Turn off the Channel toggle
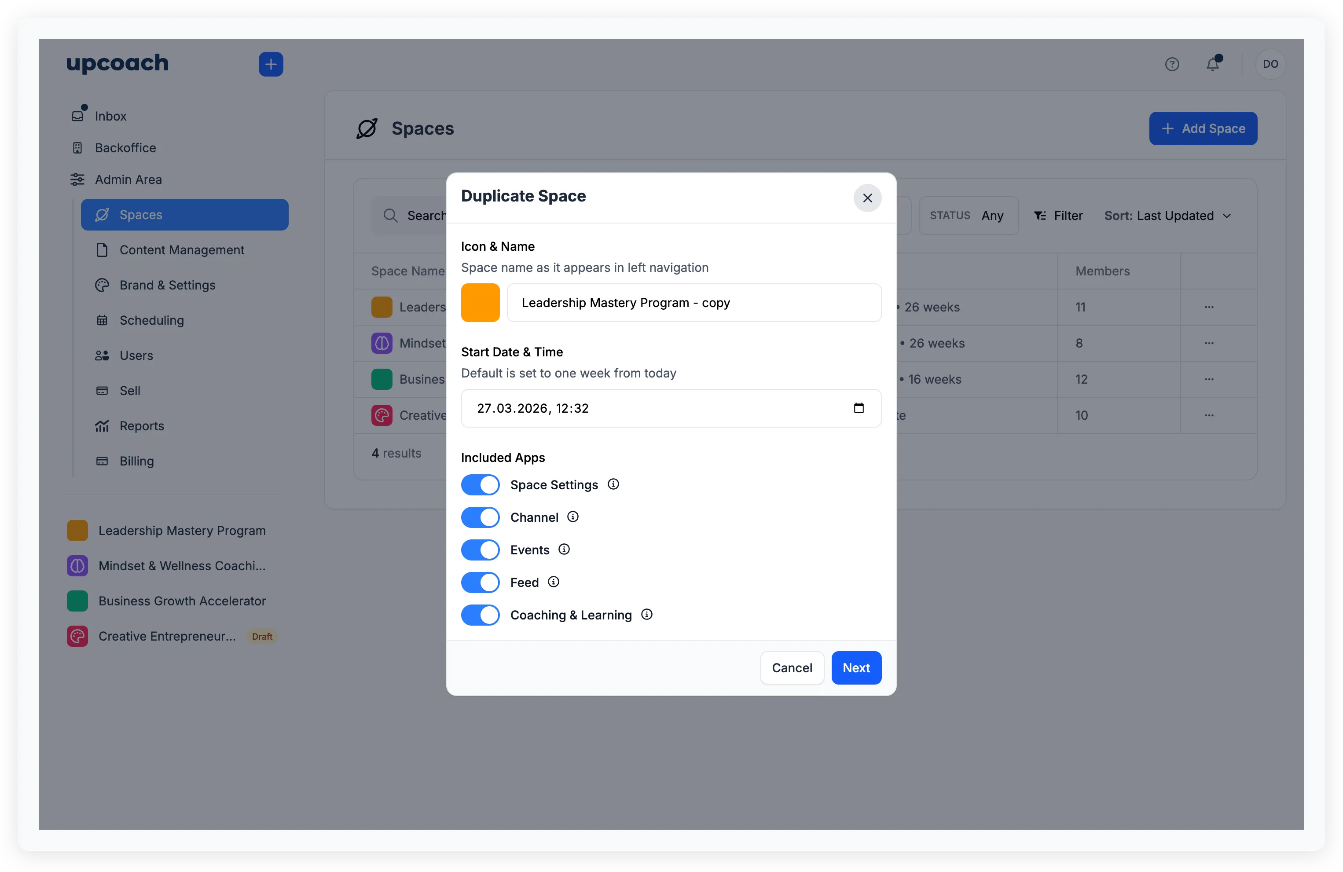 480,517
